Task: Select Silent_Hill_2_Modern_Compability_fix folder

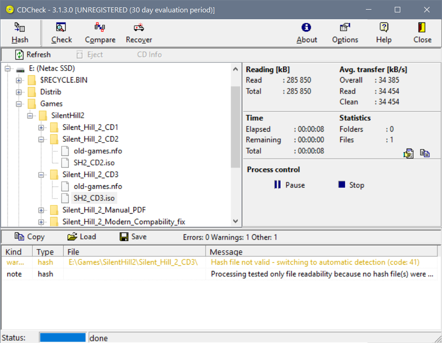Action: click(124, 222)
